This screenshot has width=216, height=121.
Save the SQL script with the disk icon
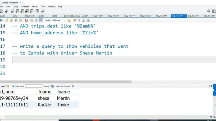pos(1,20)
